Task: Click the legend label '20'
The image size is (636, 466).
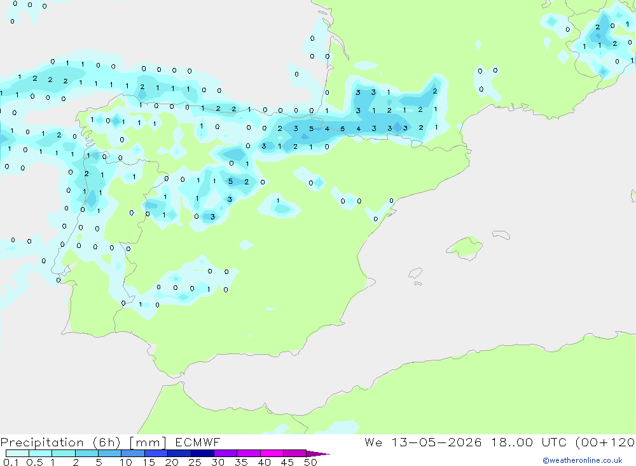Action: 172,462
